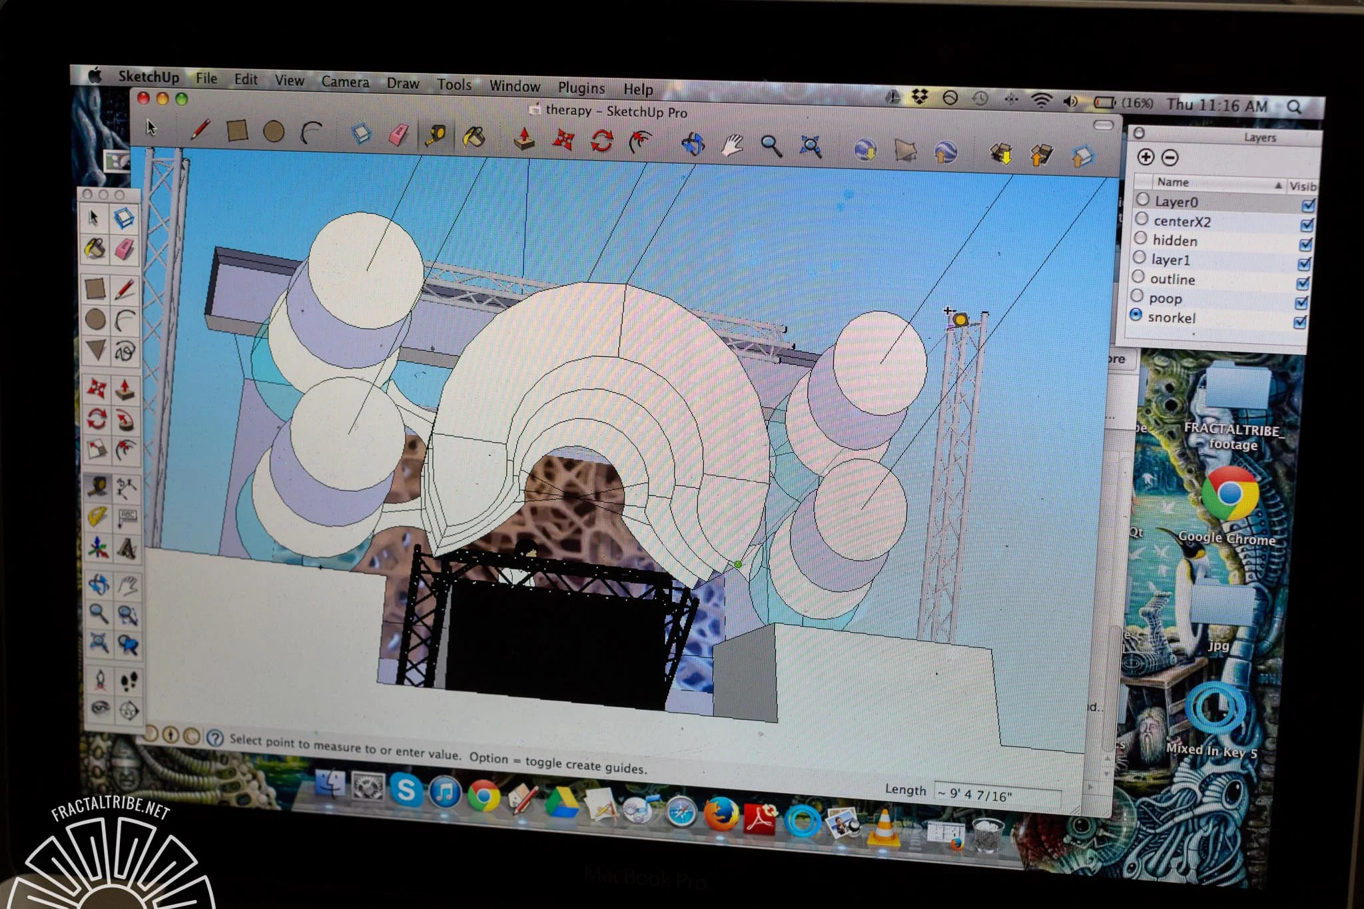Activate the Axes tool in floating palette

coord(99,547)
